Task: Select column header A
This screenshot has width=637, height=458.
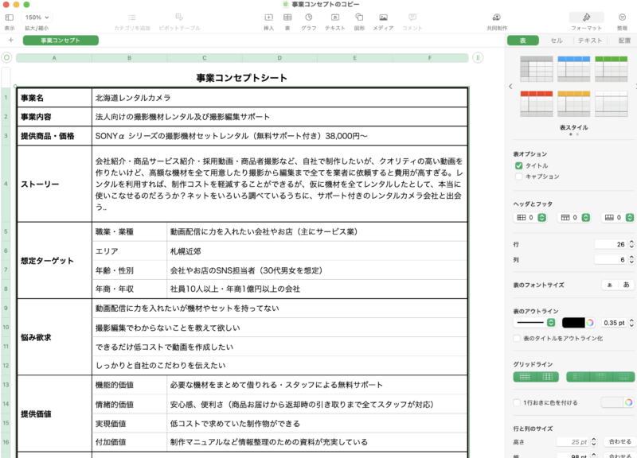Action: pyautogui.click(x=54, y=58)
